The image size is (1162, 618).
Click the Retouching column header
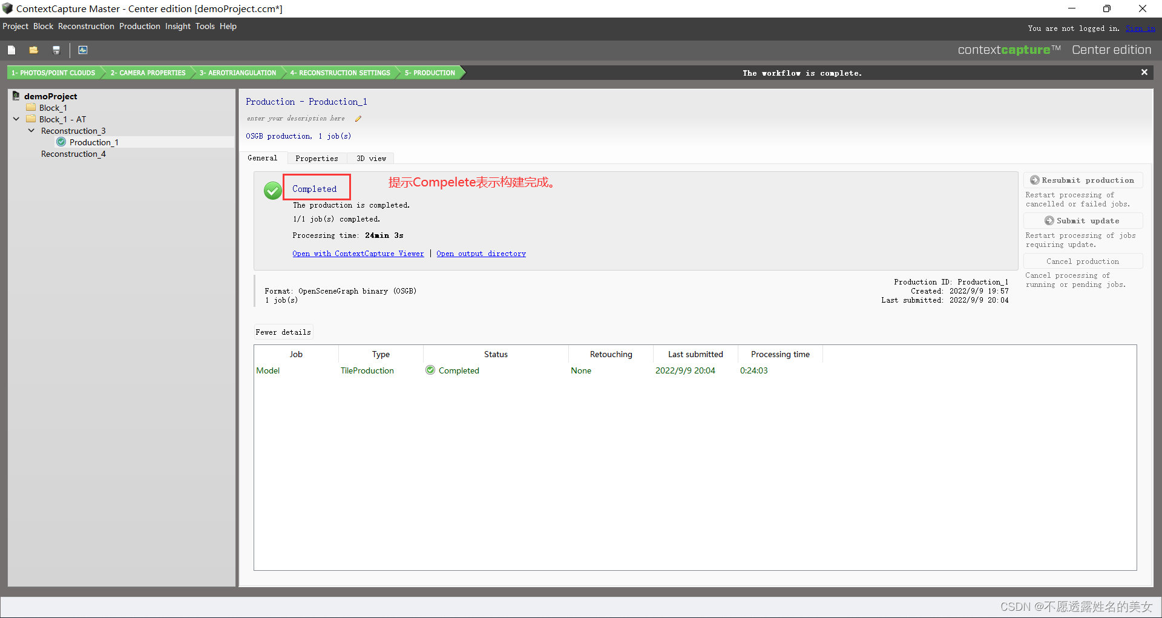click(x=611, y=354)
